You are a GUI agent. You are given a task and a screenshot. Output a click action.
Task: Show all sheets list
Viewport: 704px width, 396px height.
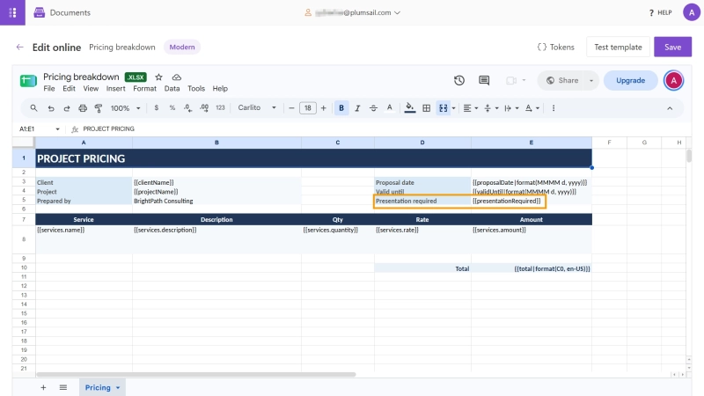(63, 387)
